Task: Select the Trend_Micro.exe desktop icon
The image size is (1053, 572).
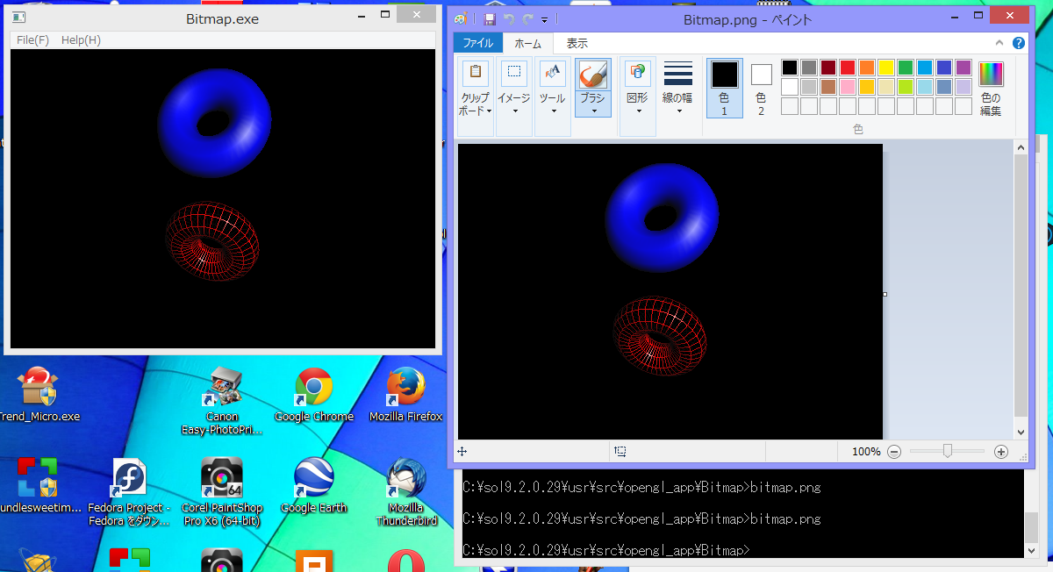Action: tap(39, 395)
